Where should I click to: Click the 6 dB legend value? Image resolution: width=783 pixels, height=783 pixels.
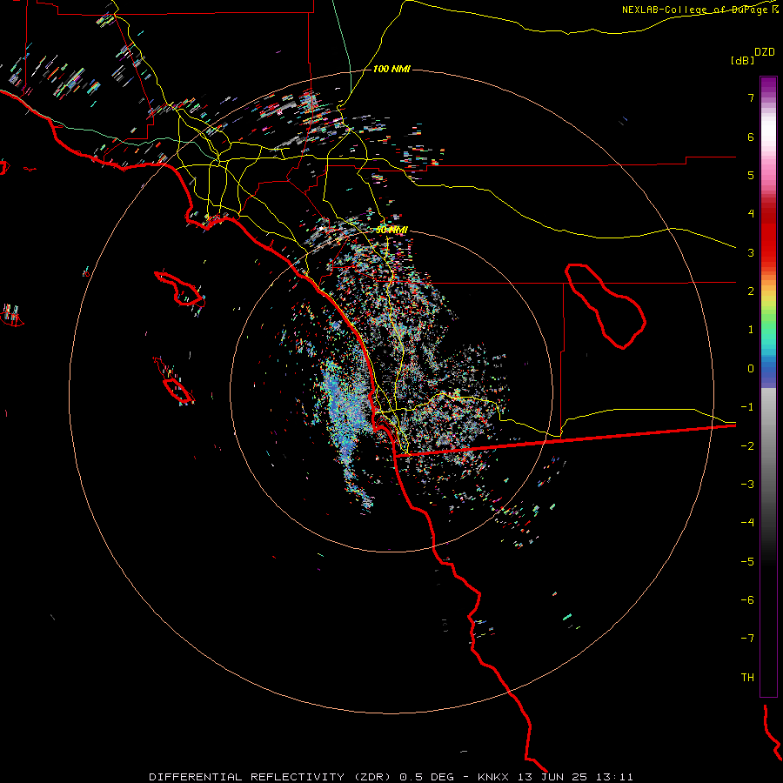751,137
